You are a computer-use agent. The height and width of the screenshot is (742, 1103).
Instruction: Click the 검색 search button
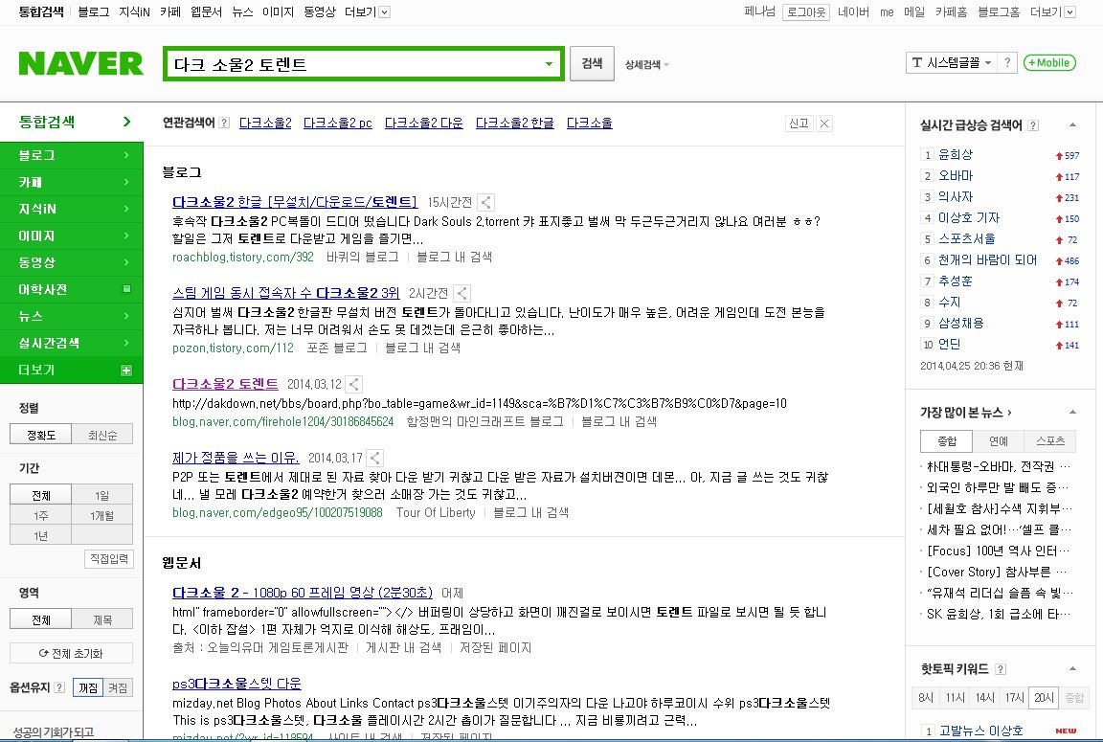pyautogui.click(x=592, y=63)
